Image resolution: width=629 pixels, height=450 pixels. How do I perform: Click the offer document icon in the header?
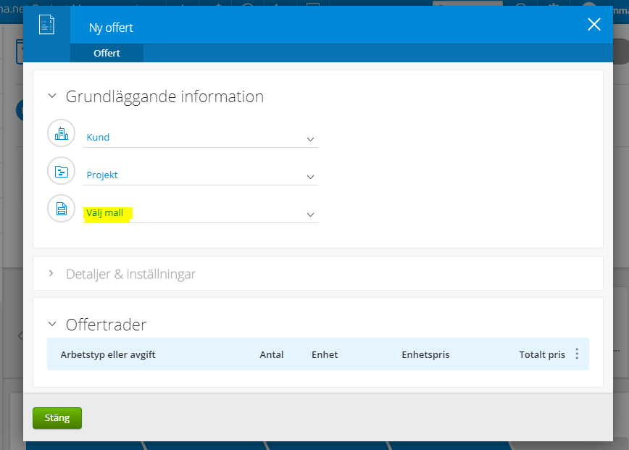[x=46, y=25]
